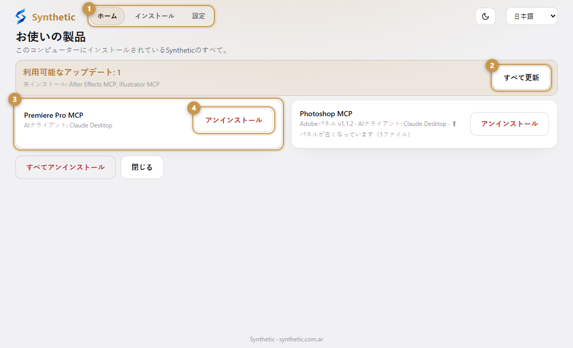Select the Premiere Pro MCP card title
This screenshot has height=348, width=573.
[54, 115]
